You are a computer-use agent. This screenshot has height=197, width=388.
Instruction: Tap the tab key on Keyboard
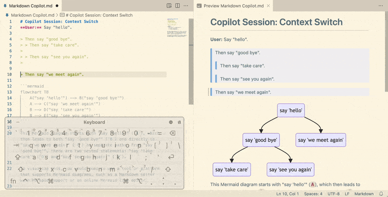[x=16, y=145]
